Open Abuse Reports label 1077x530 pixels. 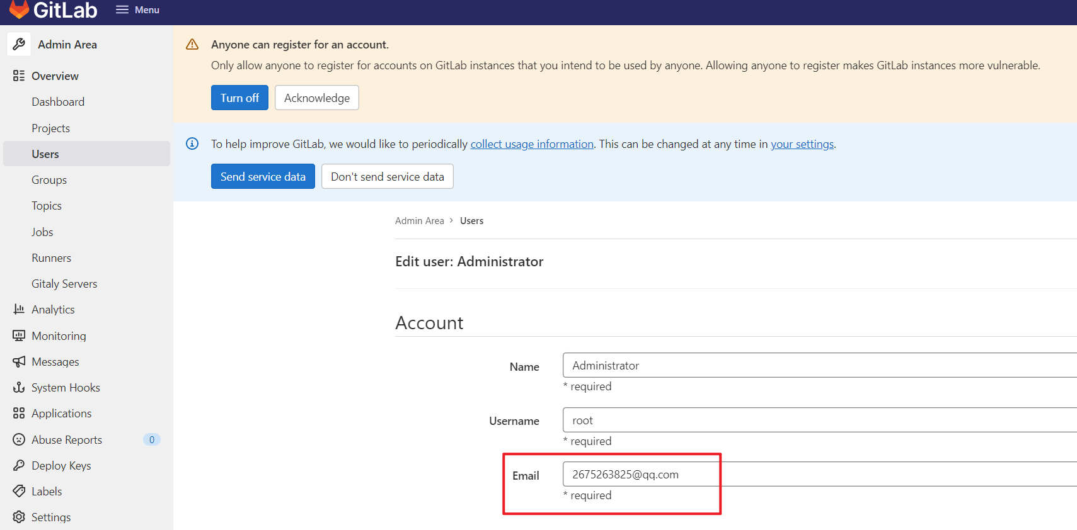point(67,439)
